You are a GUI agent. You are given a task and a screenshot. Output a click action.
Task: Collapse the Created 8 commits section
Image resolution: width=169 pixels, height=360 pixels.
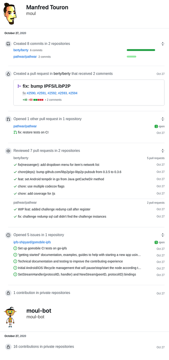163,43
